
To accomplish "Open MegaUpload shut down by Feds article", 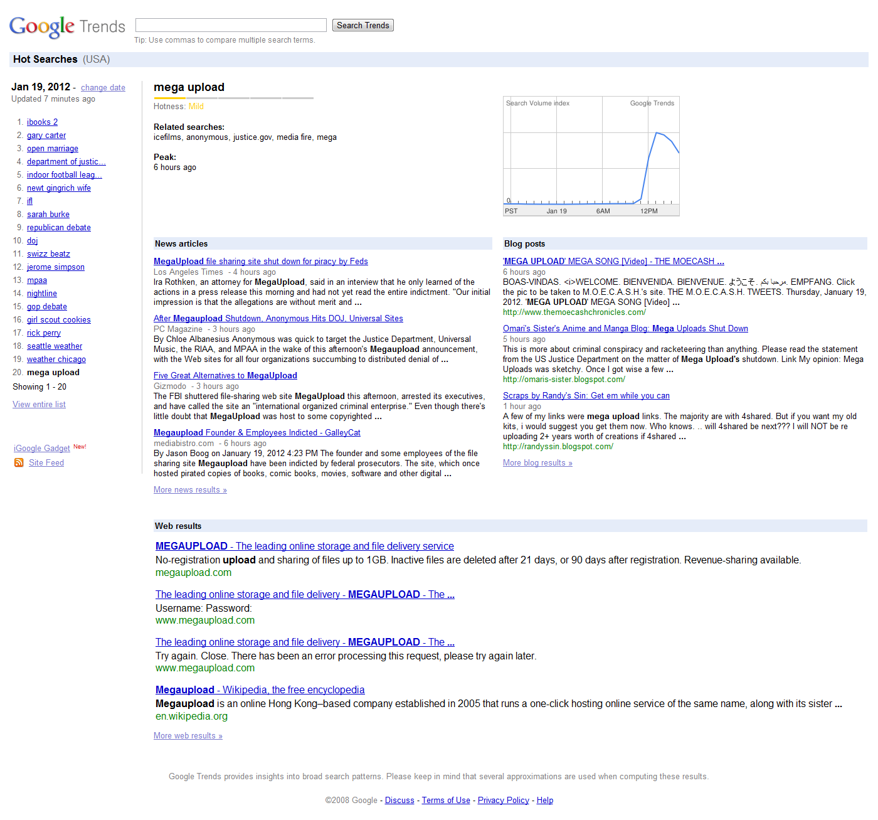I will coord(261,262).
